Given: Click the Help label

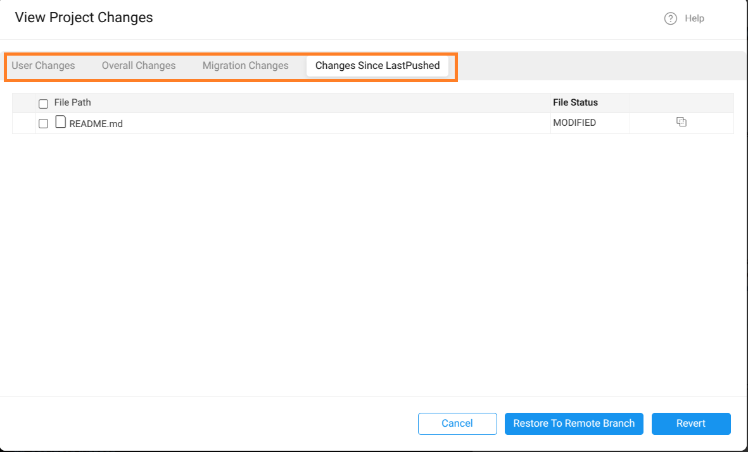Looking at the screenshot, I should 694,18.
